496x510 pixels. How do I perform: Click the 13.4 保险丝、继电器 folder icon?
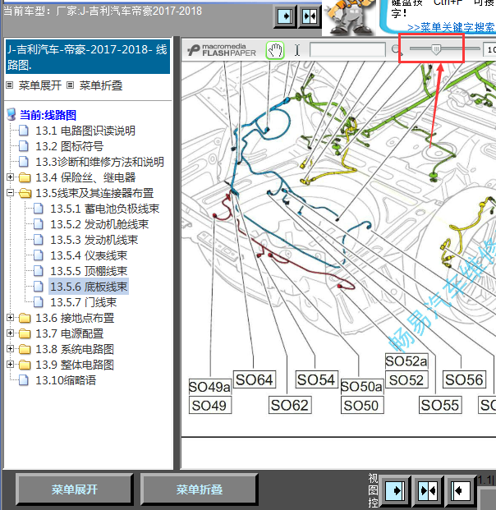coord(25,177)
